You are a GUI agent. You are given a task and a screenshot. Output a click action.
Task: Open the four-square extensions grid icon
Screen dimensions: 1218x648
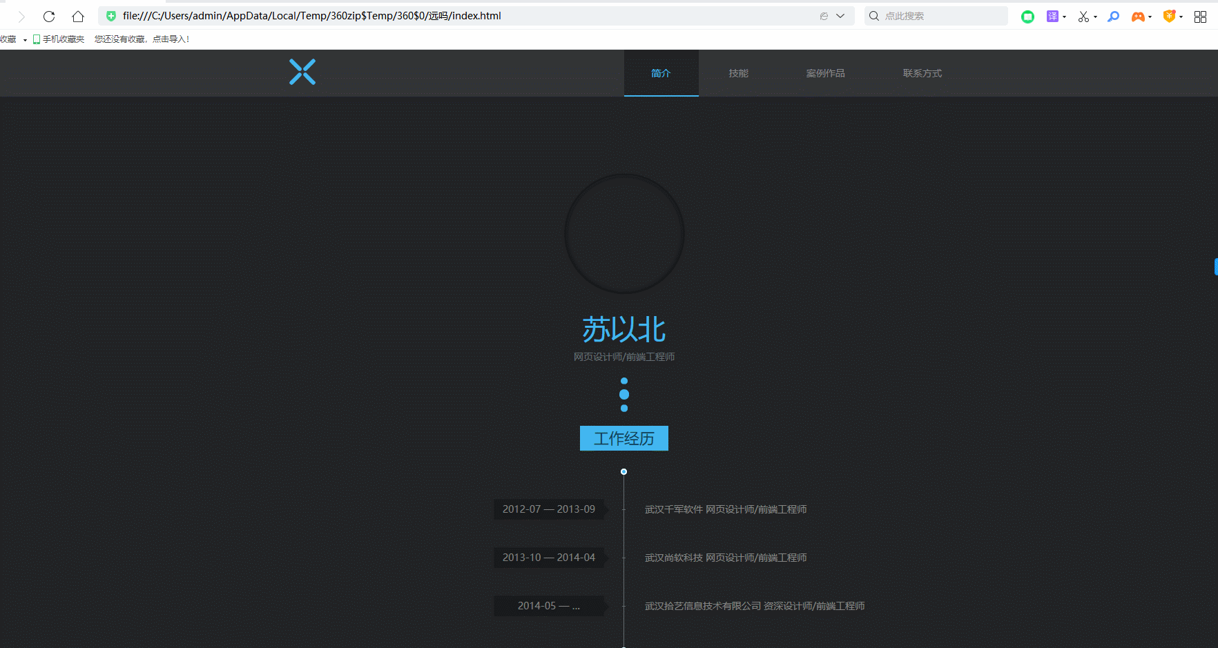(x=1200, y=17)
